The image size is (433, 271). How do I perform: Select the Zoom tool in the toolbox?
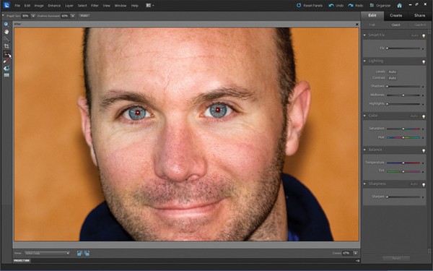coord(6,25)
